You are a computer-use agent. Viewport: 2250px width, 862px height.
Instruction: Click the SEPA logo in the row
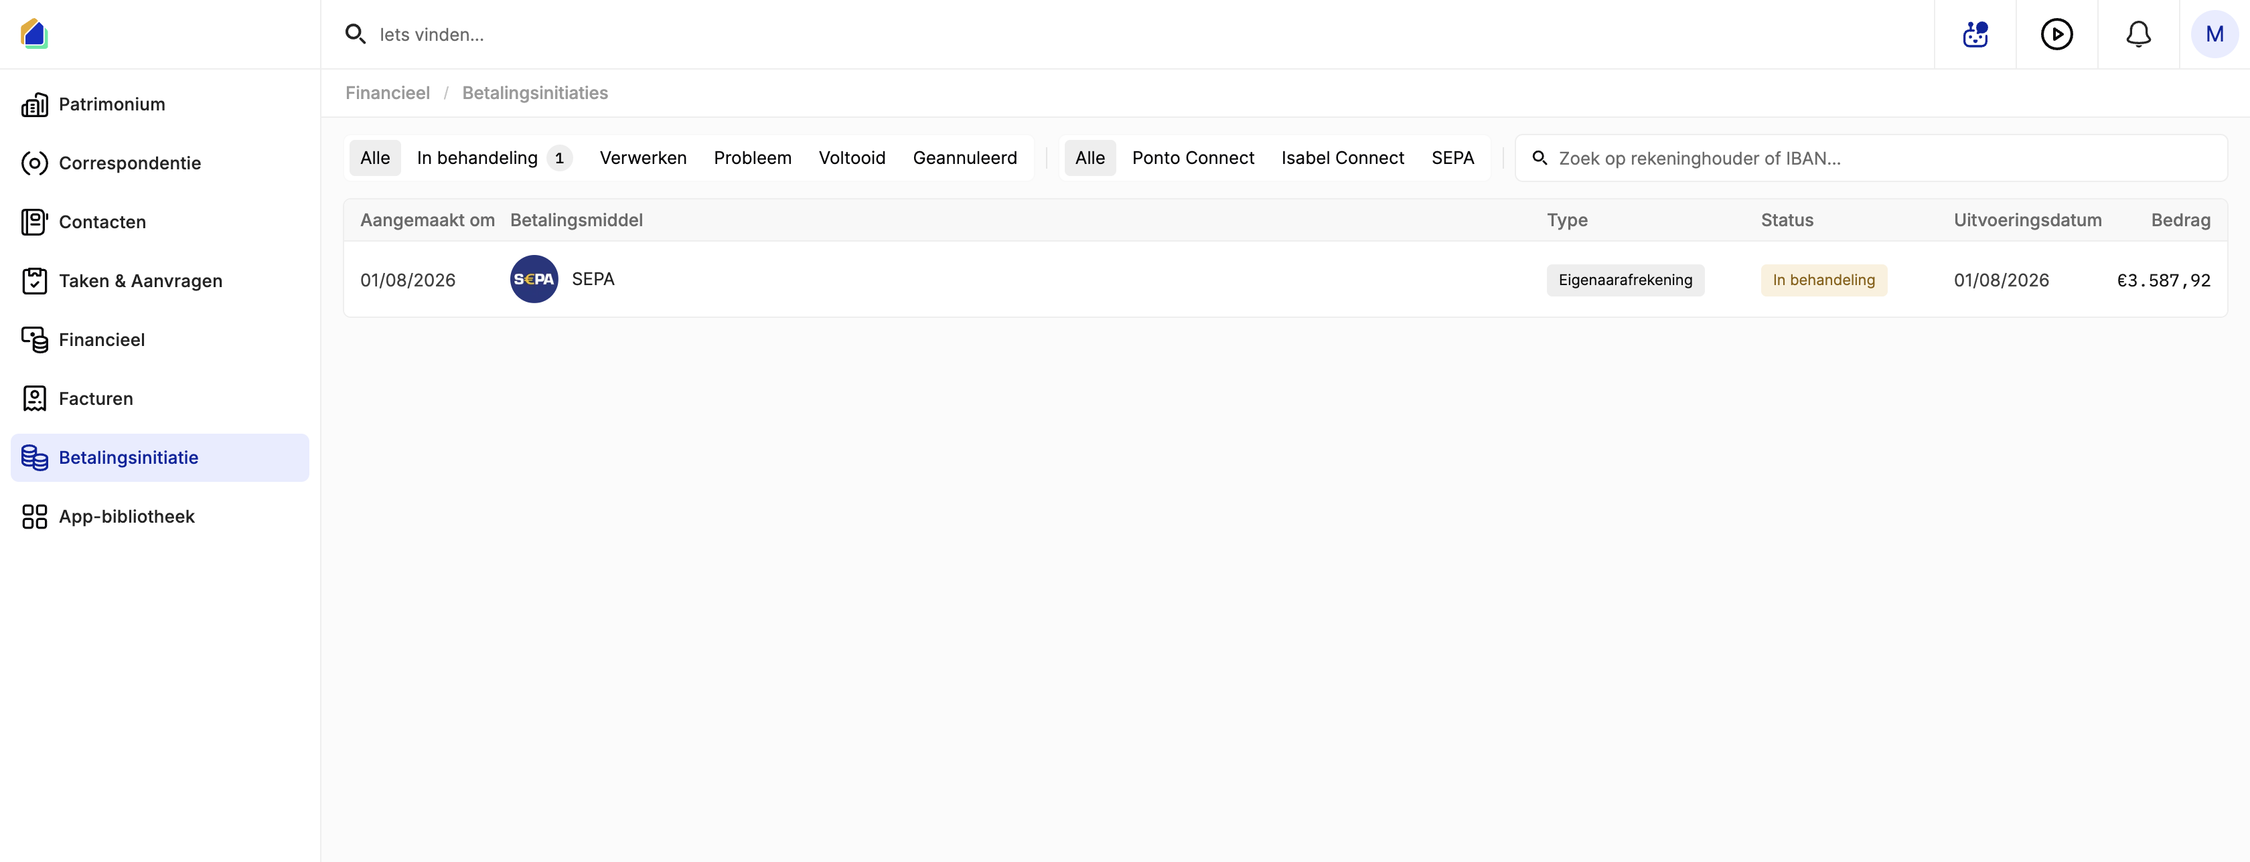(534, 280)
